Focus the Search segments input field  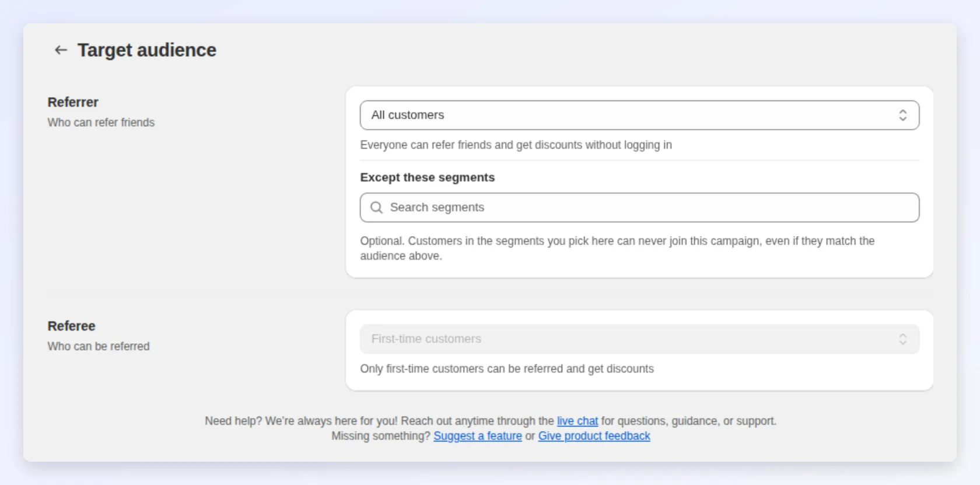(639, 208)
